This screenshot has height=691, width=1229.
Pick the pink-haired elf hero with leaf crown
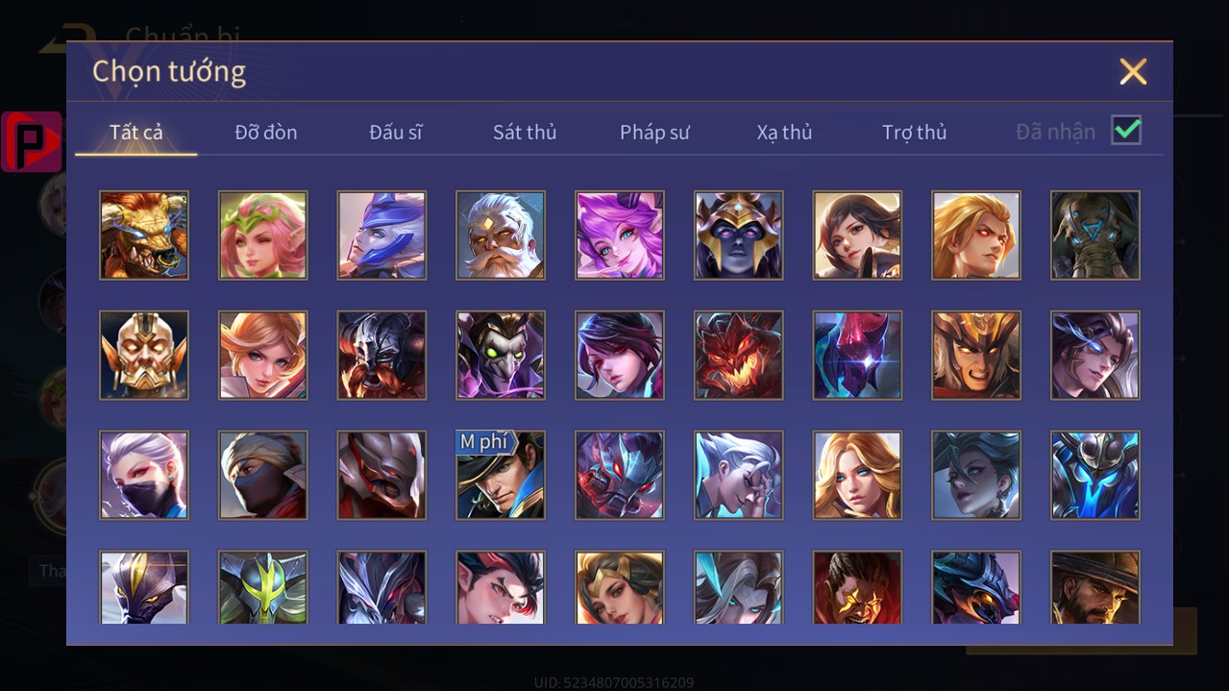263,235
